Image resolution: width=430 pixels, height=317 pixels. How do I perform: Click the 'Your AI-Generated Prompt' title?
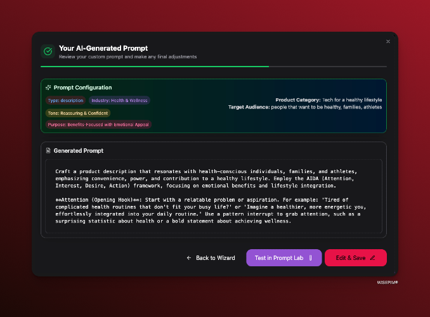click(x=103, y=48)
